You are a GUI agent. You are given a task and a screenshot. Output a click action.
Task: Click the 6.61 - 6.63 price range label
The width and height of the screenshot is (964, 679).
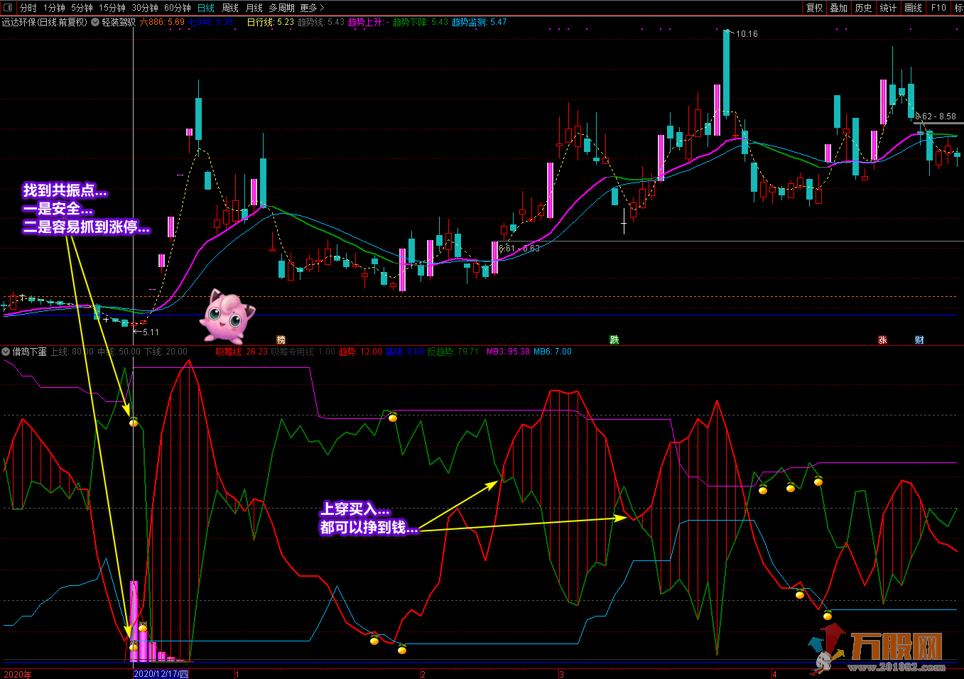coord(519,249)
